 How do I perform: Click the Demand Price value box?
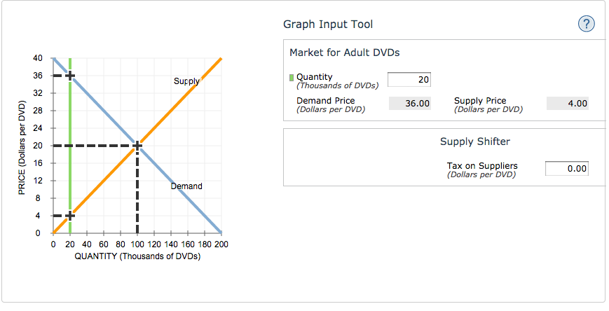(x=410, y=104)
